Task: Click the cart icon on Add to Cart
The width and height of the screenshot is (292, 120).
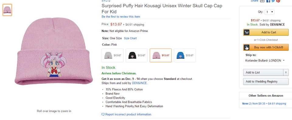Action: [x=247, y=33]
